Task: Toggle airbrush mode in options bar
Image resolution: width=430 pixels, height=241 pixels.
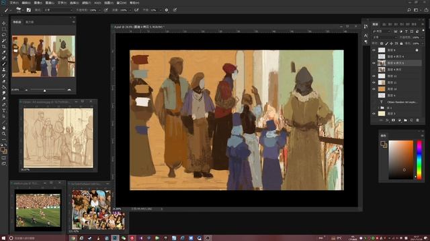Action: [x=136, y=10]
